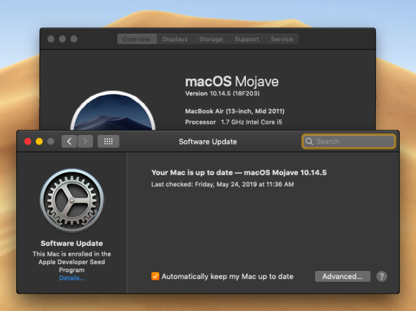Click the Software Update label under gear
The width and height of the screenshot is (416, 311).
72,243
